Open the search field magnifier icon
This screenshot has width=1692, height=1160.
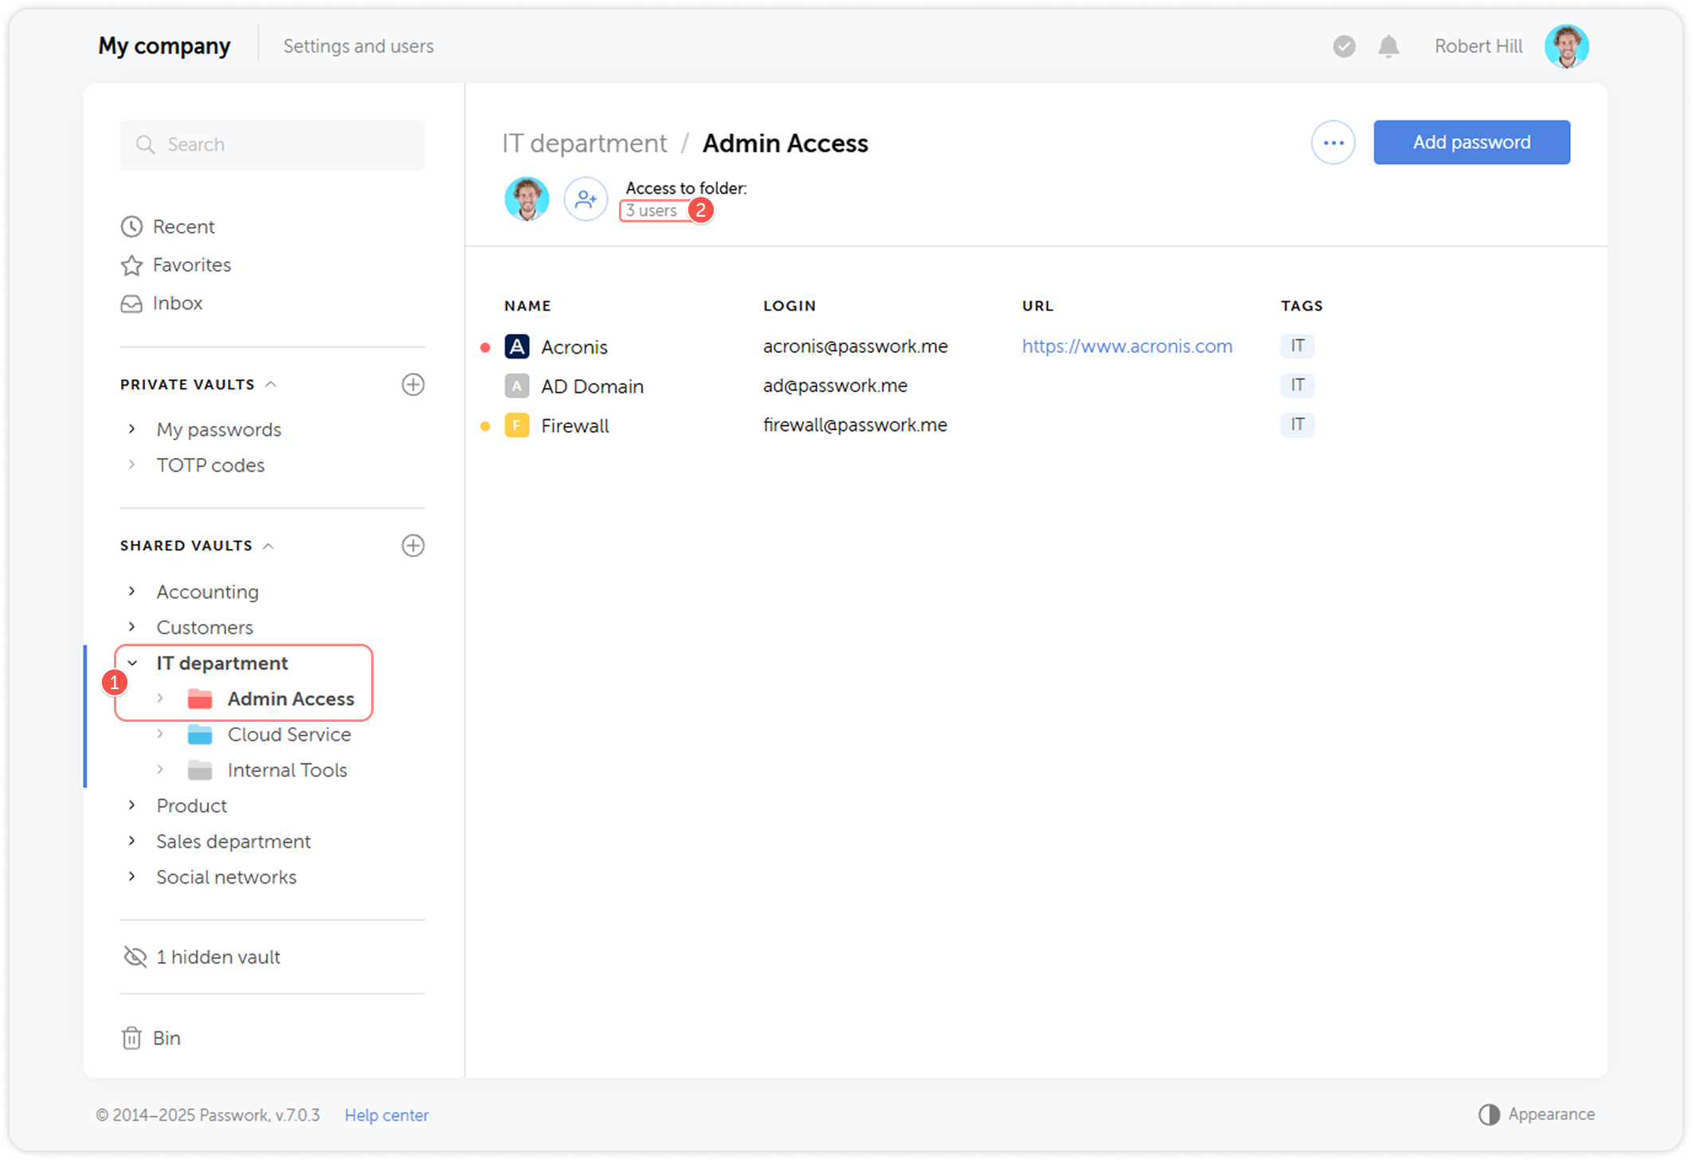click(x=146, y=144)
